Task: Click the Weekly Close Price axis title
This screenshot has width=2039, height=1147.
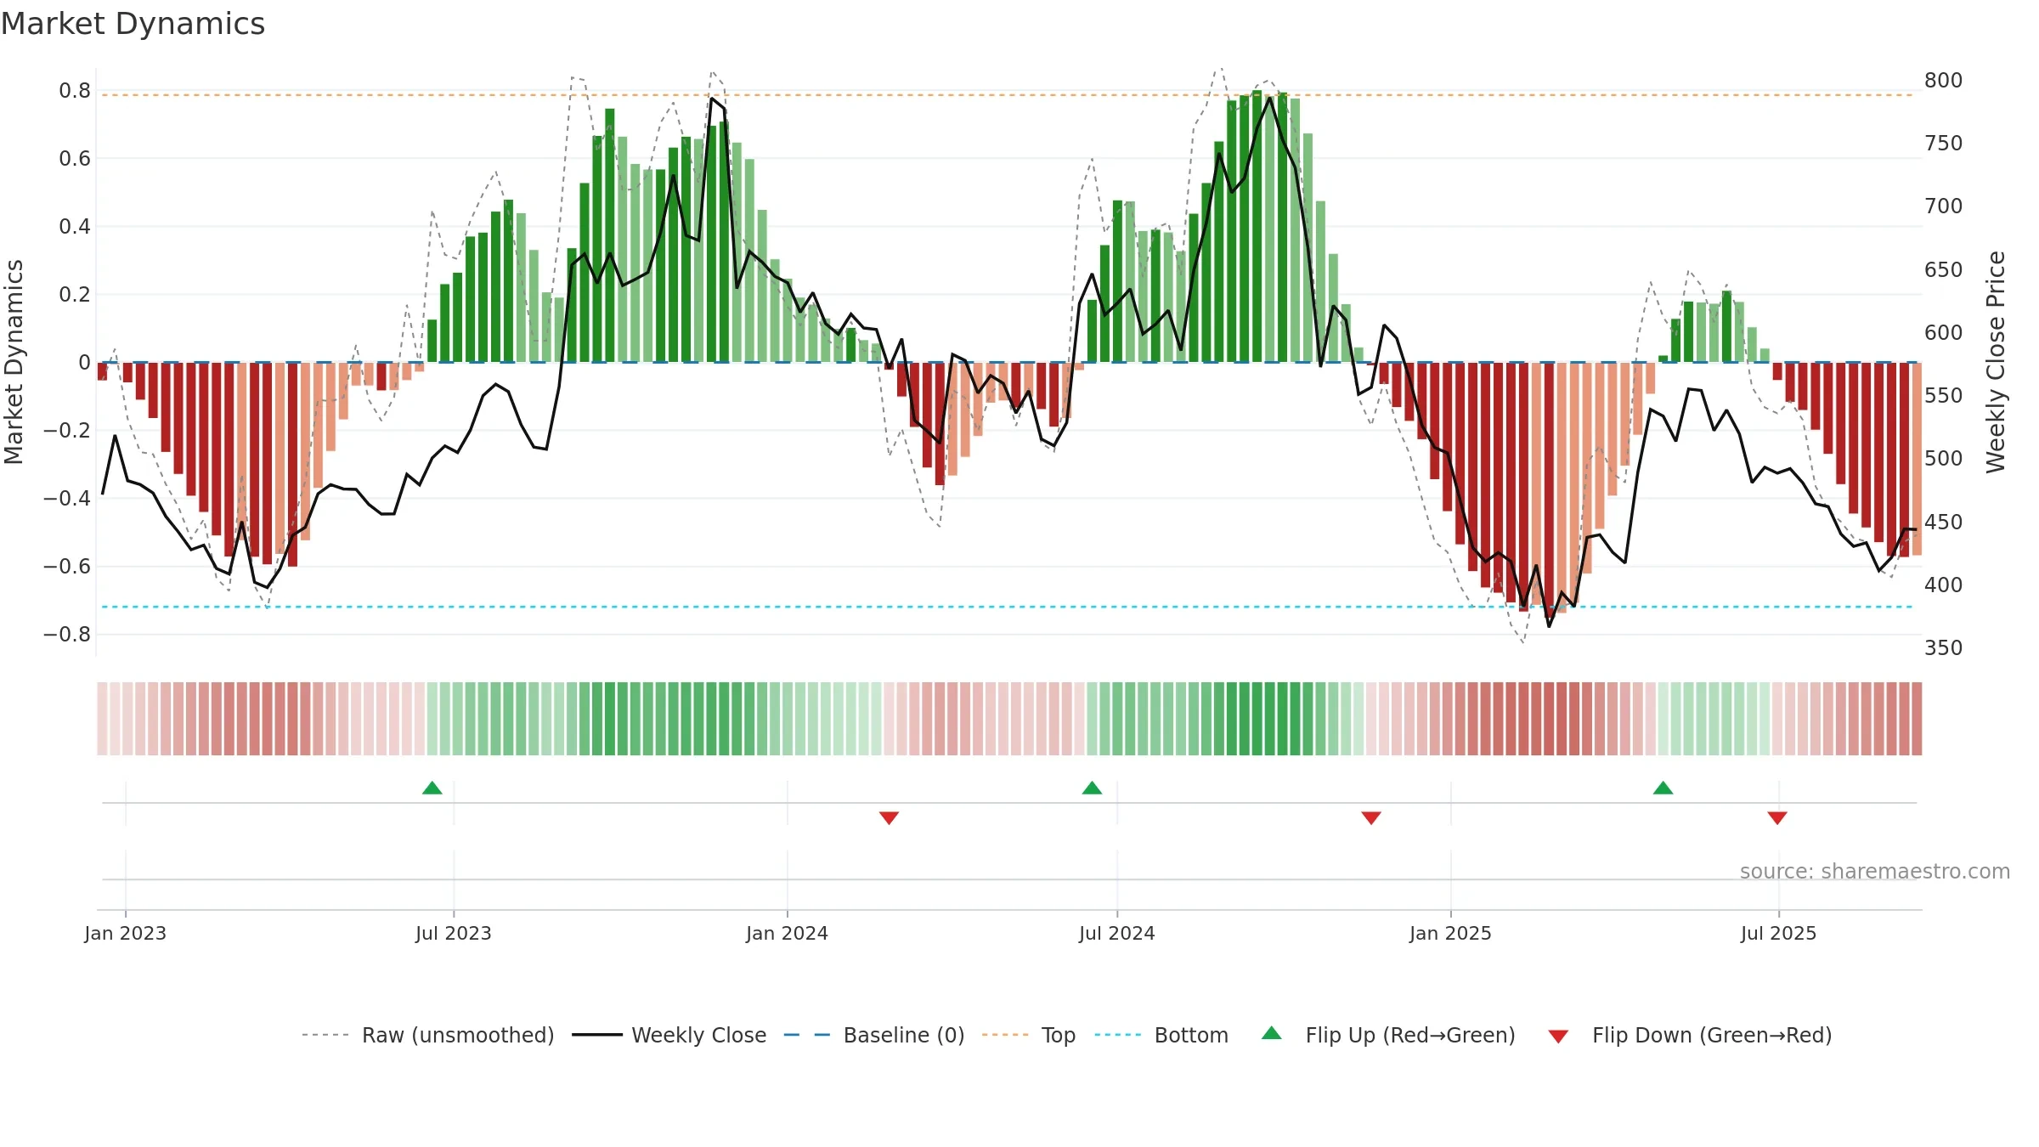Action: [1996, 362]
